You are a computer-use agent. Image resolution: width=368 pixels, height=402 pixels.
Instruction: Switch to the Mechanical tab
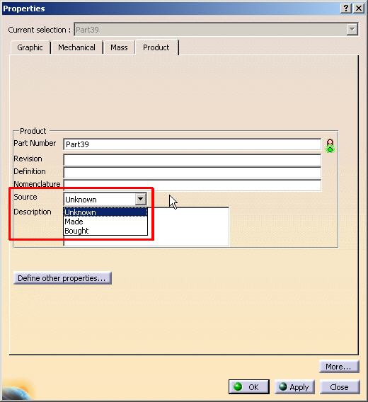pyautogui.click(x=76, y=47)
